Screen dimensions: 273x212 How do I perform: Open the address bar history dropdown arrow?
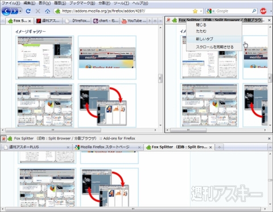(x=201, y=11)
